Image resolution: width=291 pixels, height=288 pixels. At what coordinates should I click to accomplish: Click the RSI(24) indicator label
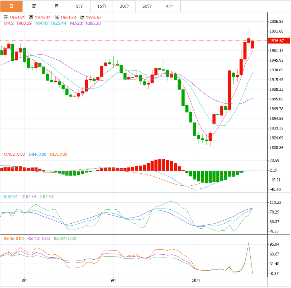(65, 238)
